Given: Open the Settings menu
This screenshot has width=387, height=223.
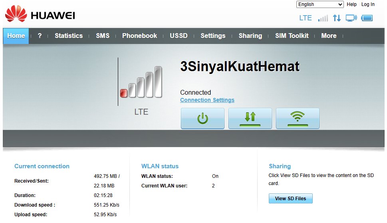Looking at the screenshot, I should click(213, 36).
